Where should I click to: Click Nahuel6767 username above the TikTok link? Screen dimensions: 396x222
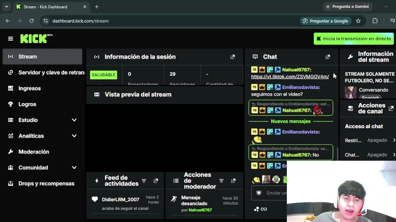pos(296,70)
